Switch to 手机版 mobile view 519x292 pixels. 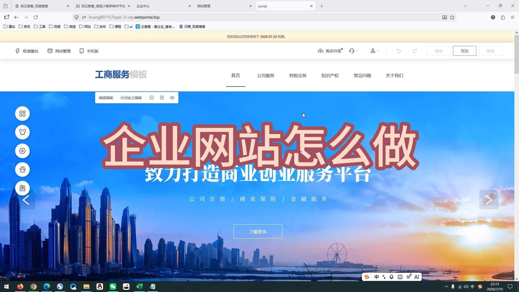point(89,51)
